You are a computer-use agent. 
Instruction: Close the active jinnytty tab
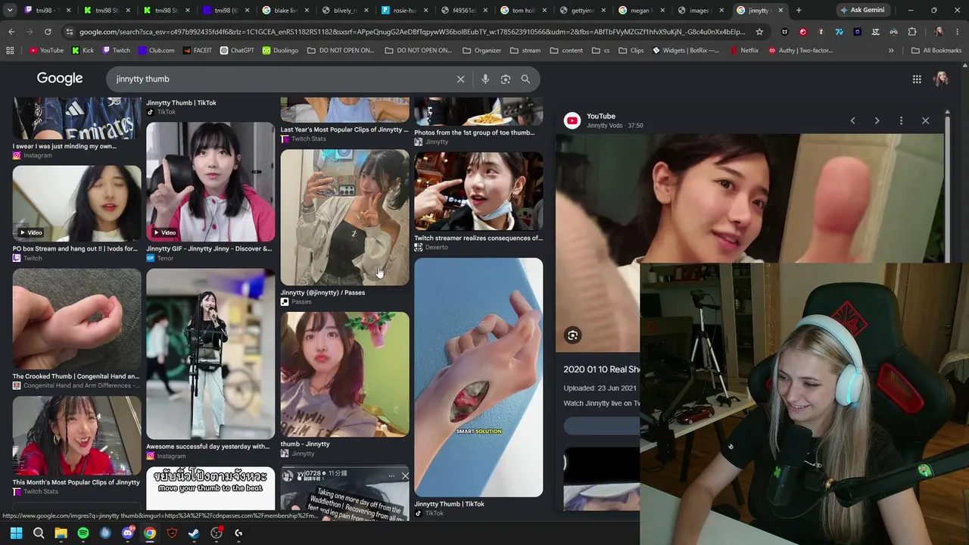[x=780, y=11]
